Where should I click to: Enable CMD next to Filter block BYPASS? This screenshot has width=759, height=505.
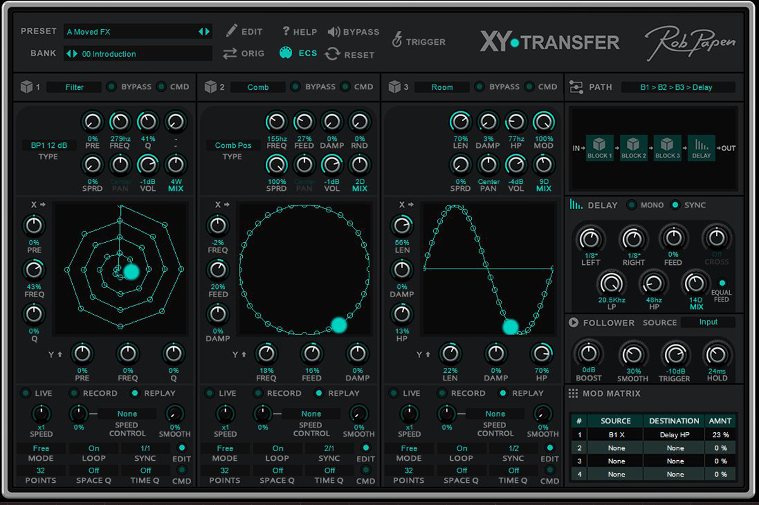[x=161, y=87]
